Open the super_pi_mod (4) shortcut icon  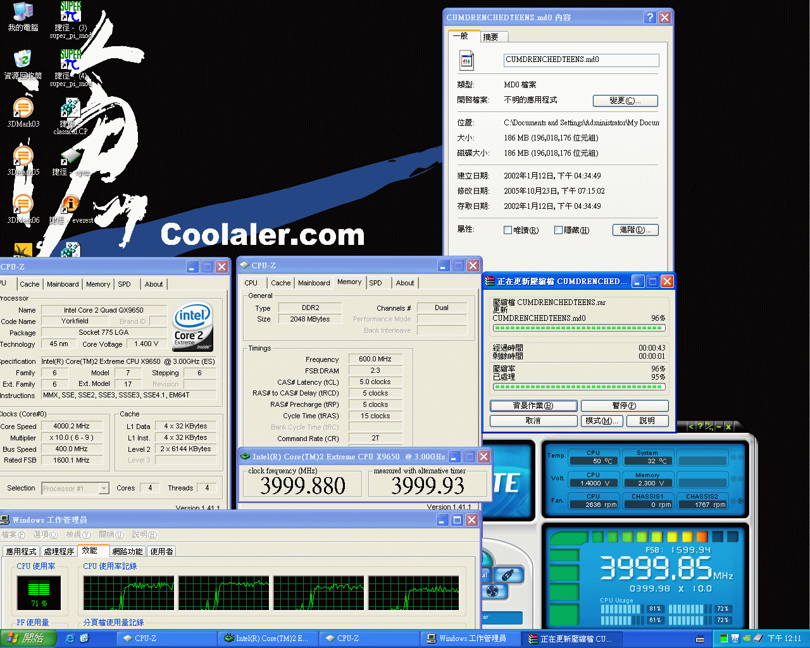(70, 59)
